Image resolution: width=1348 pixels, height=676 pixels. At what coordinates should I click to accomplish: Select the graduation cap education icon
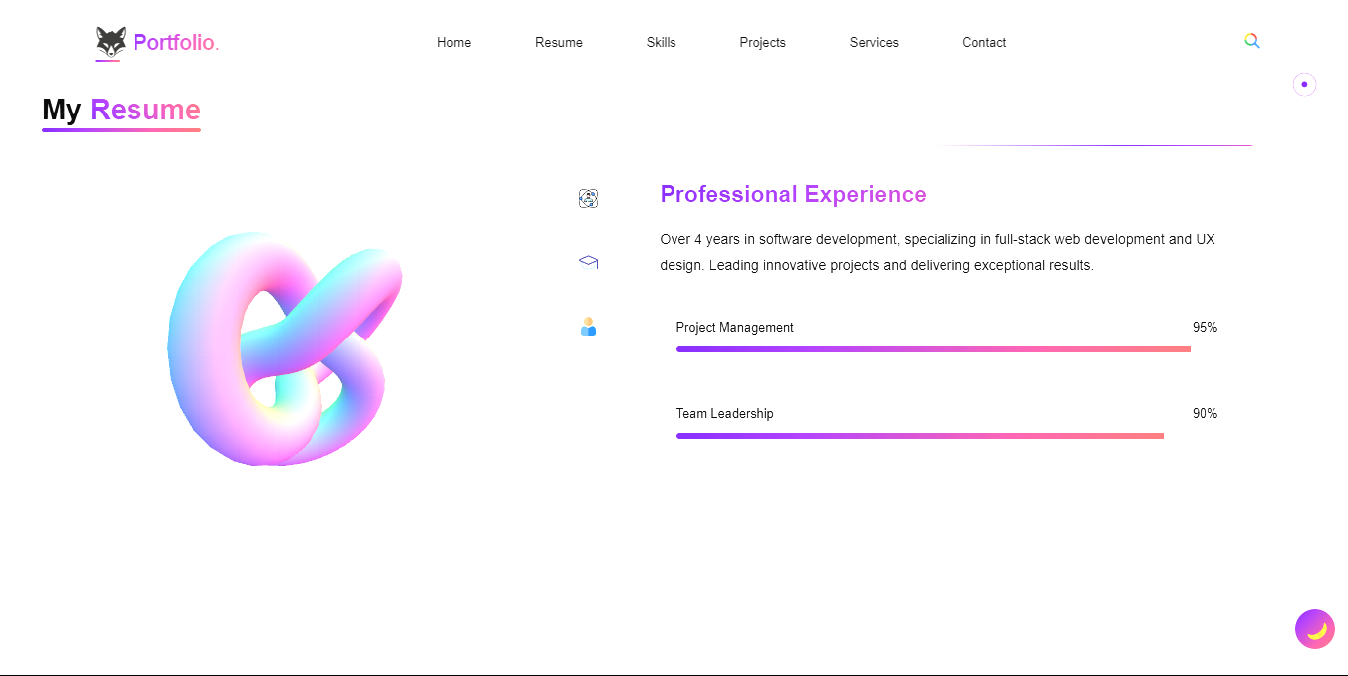pyautogui.click(x=588, y=262)
